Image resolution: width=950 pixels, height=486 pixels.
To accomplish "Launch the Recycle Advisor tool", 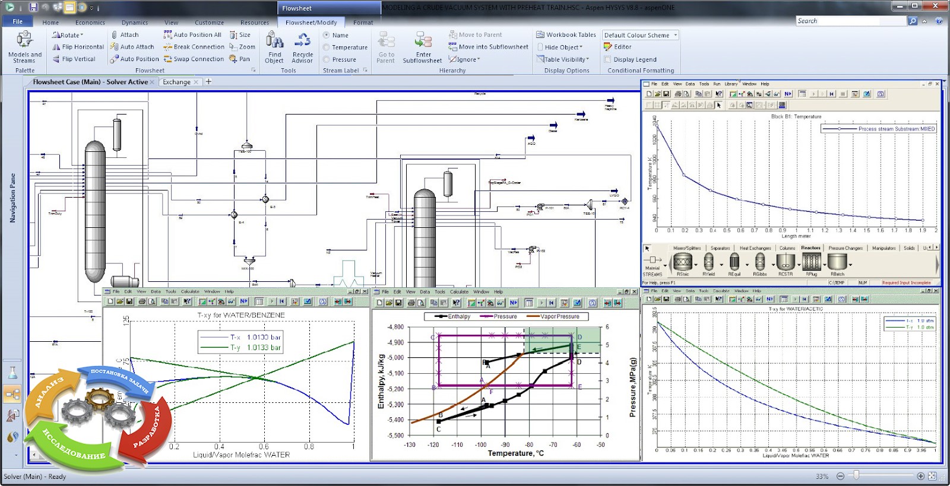I will (x=302, y=41).
